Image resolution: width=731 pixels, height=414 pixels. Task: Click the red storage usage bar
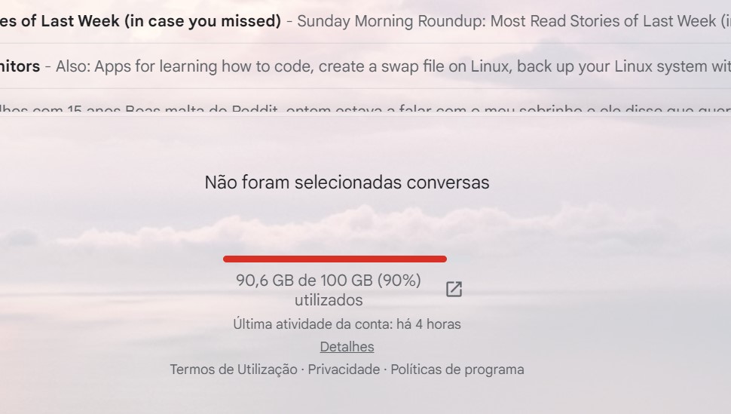pyautogui.click(x=335, y=259)
